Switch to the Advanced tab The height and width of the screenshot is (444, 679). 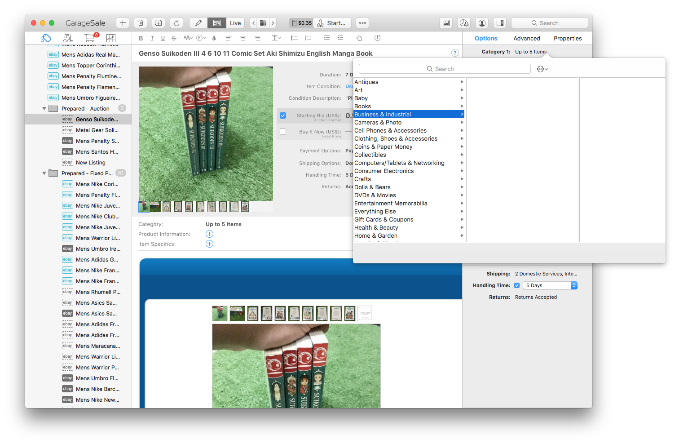(x=527, y=38)
